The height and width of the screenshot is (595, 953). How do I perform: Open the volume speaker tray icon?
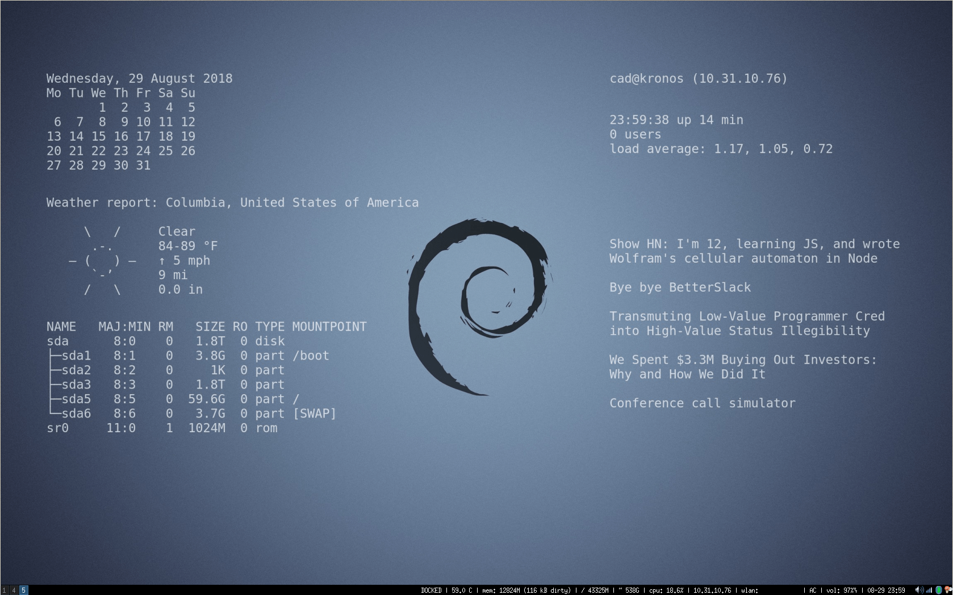point(919,590)
